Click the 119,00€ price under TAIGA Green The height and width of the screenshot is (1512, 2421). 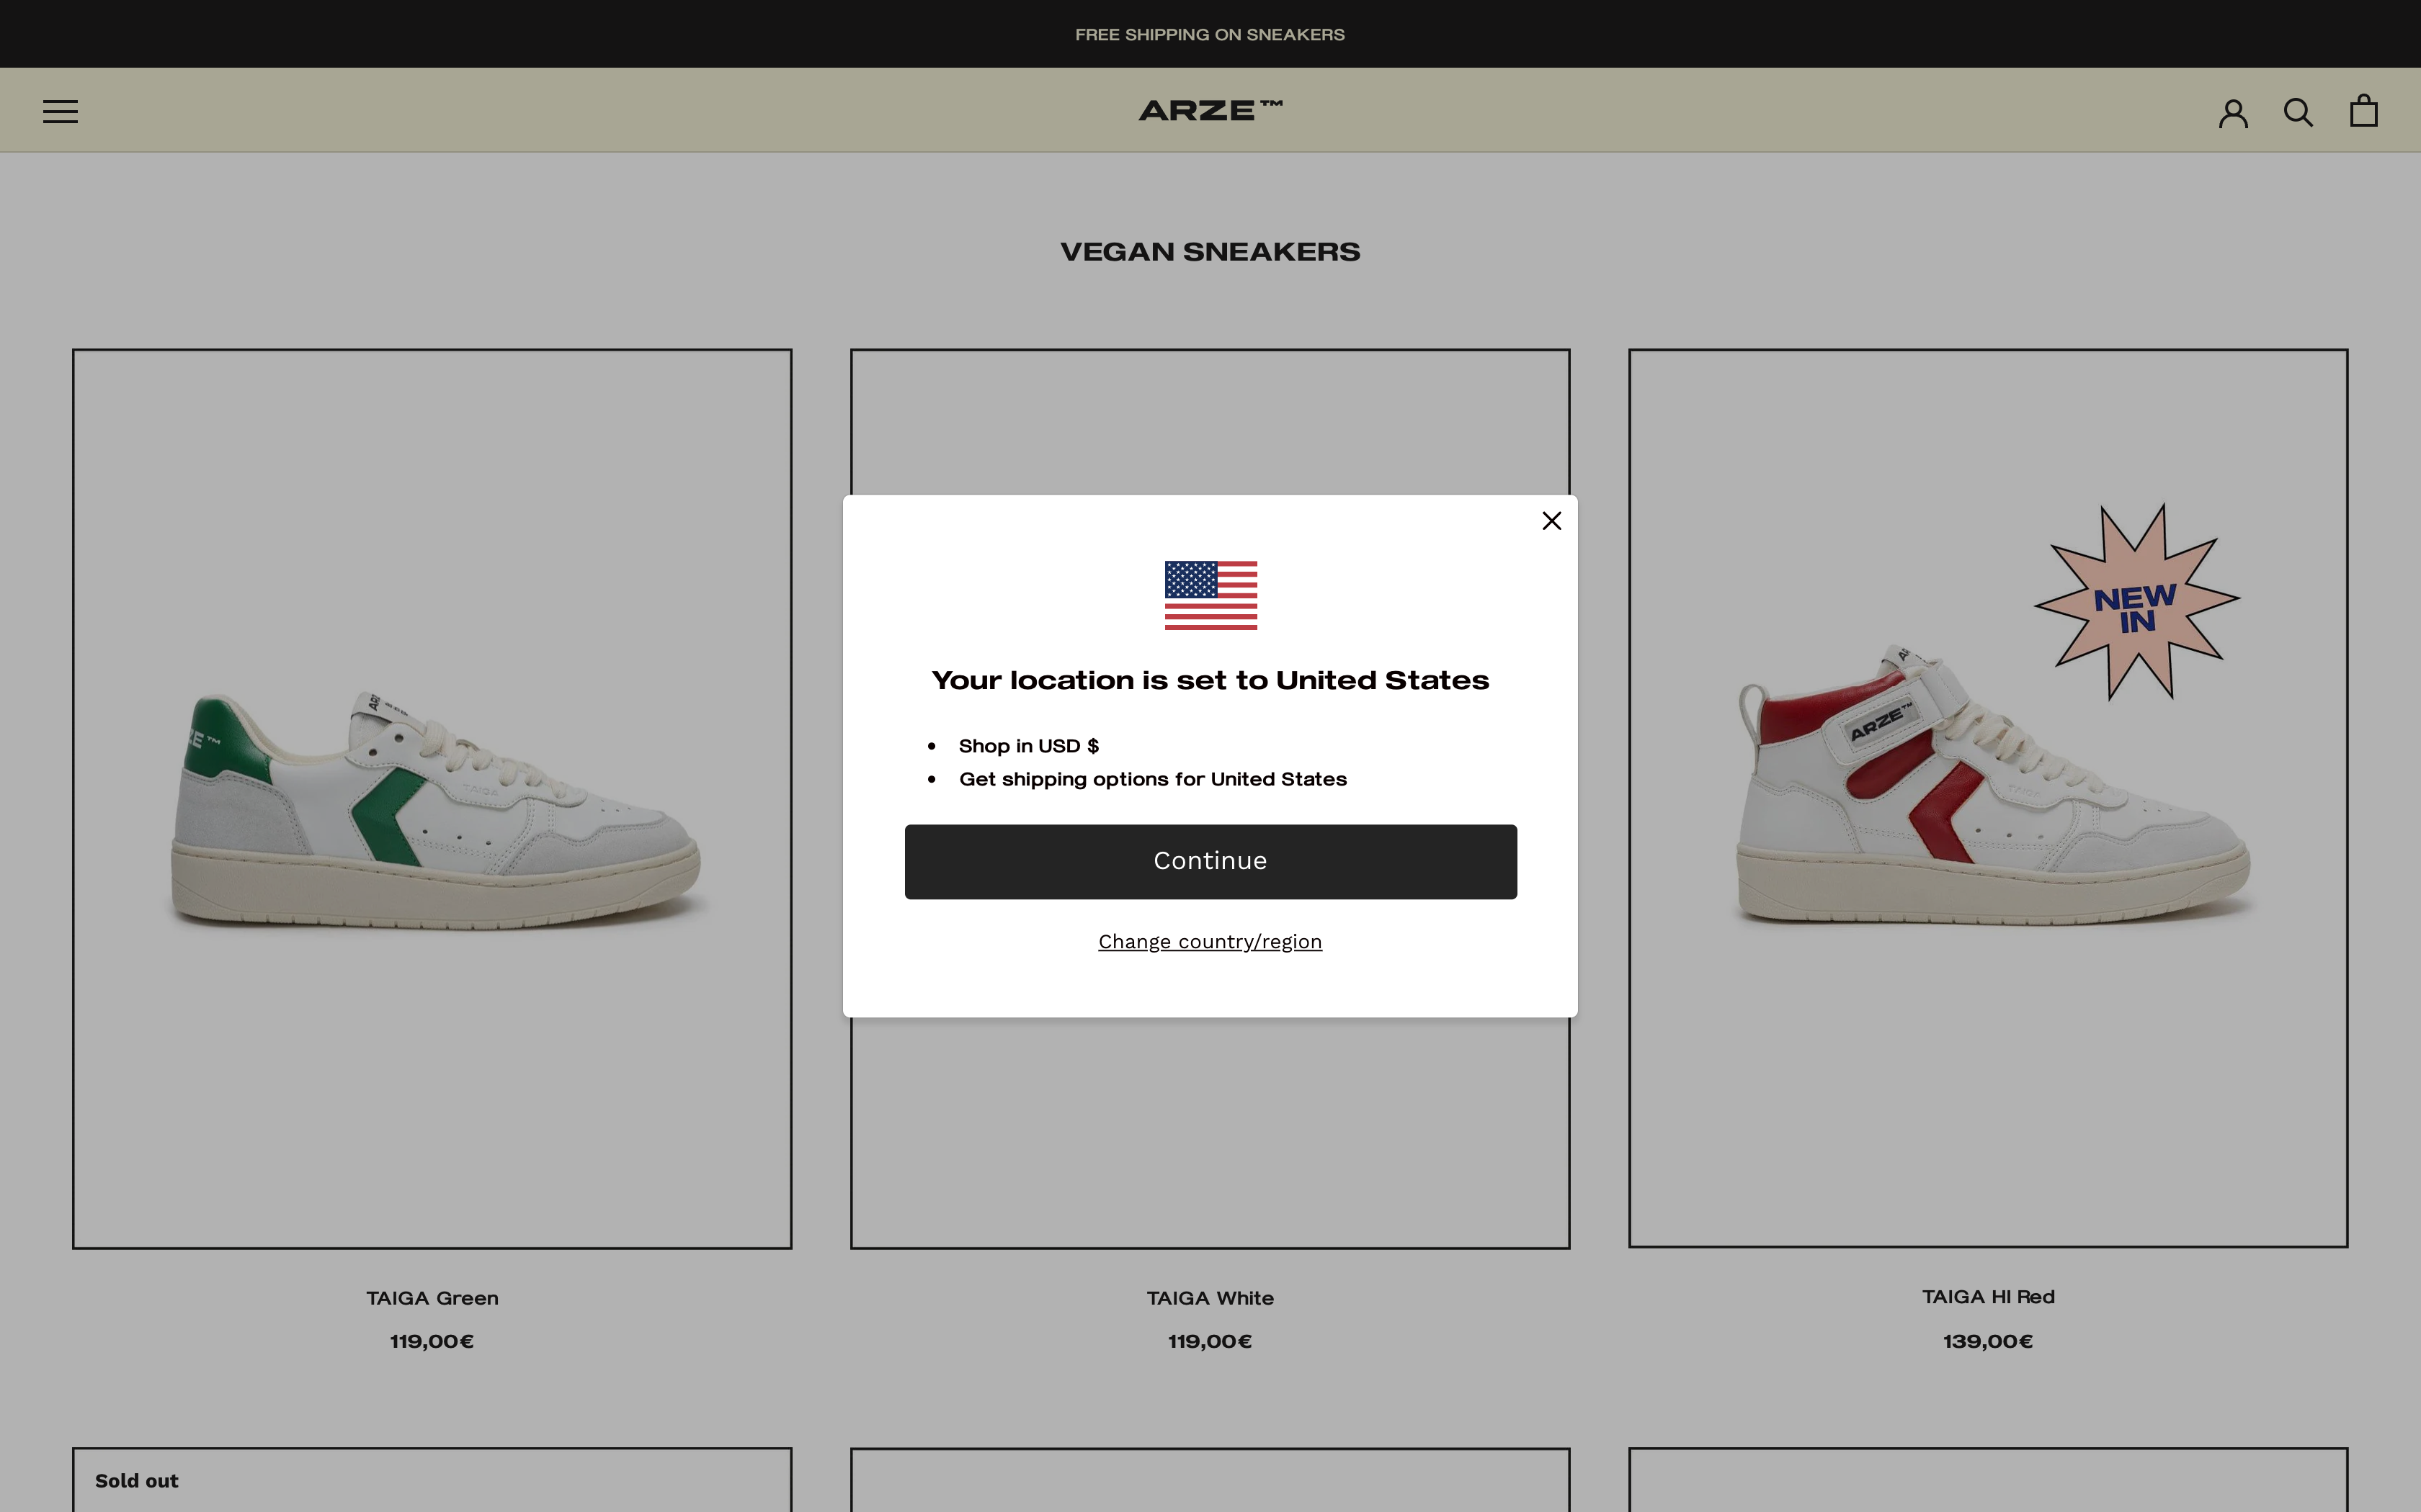coord(432,1341)
